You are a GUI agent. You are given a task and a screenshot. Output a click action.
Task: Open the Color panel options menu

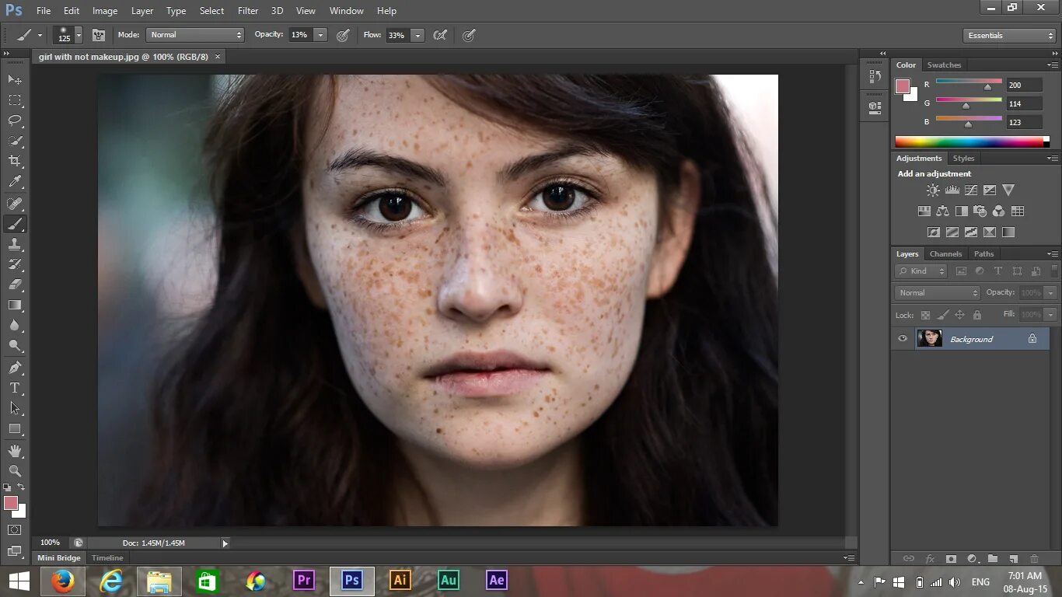point(1053,65)
